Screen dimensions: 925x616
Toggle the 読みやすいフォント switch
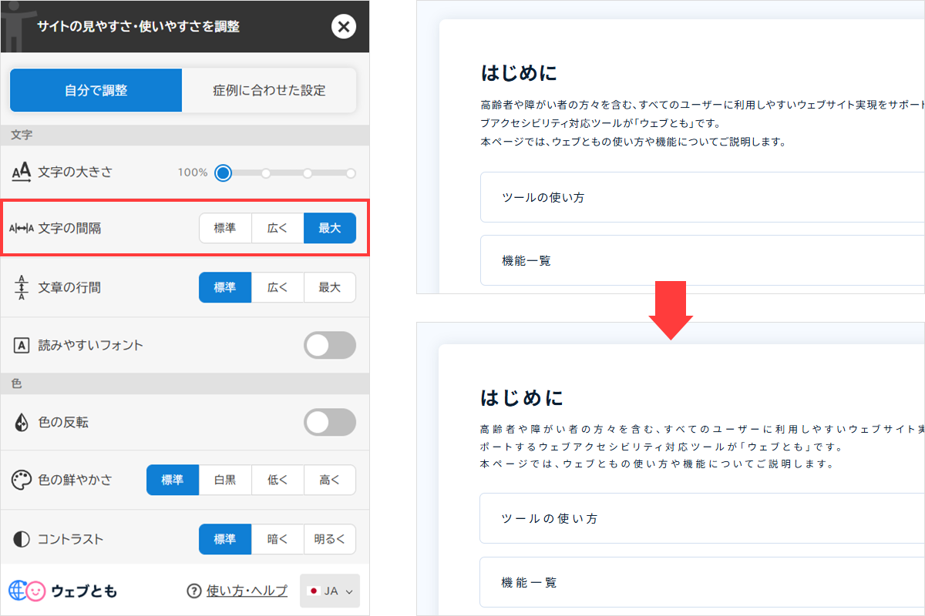[330, 346]
